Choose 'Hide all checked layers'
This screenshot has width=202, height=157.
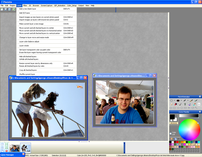(47, 57)
